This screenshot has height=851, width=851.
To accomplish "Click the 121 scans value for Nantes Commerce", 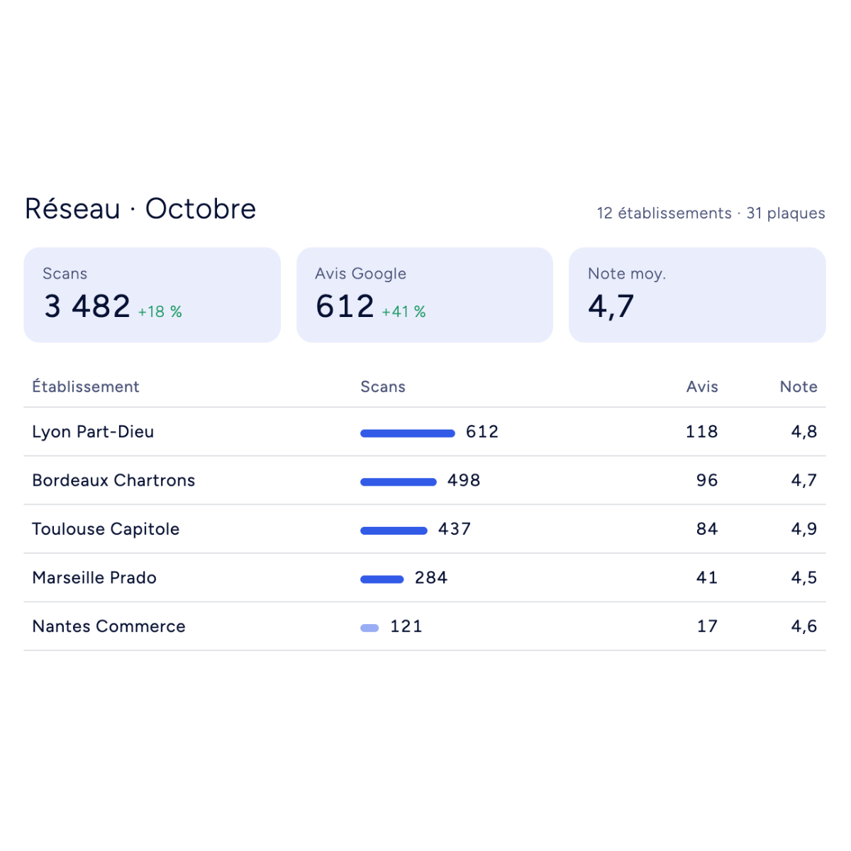I will 406,626.
